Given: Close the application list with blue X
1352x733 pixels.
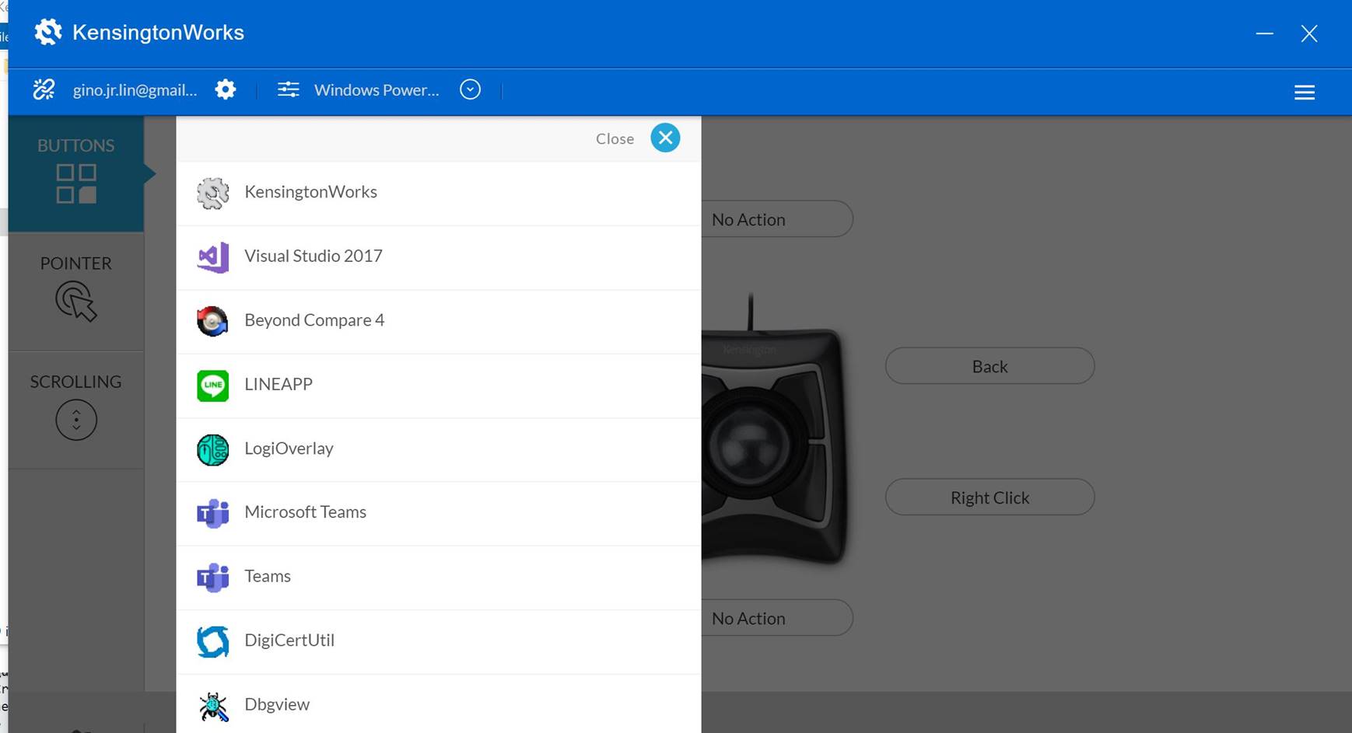Looking at the screenshot, I should tap(665, 138).
